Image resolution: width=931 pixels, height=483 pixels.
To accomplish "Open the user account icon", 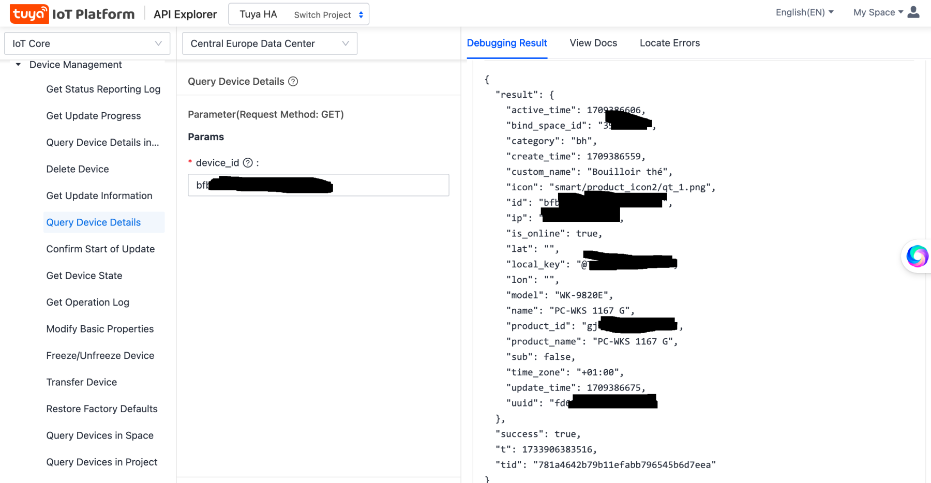I will click(x=913, y=12).
